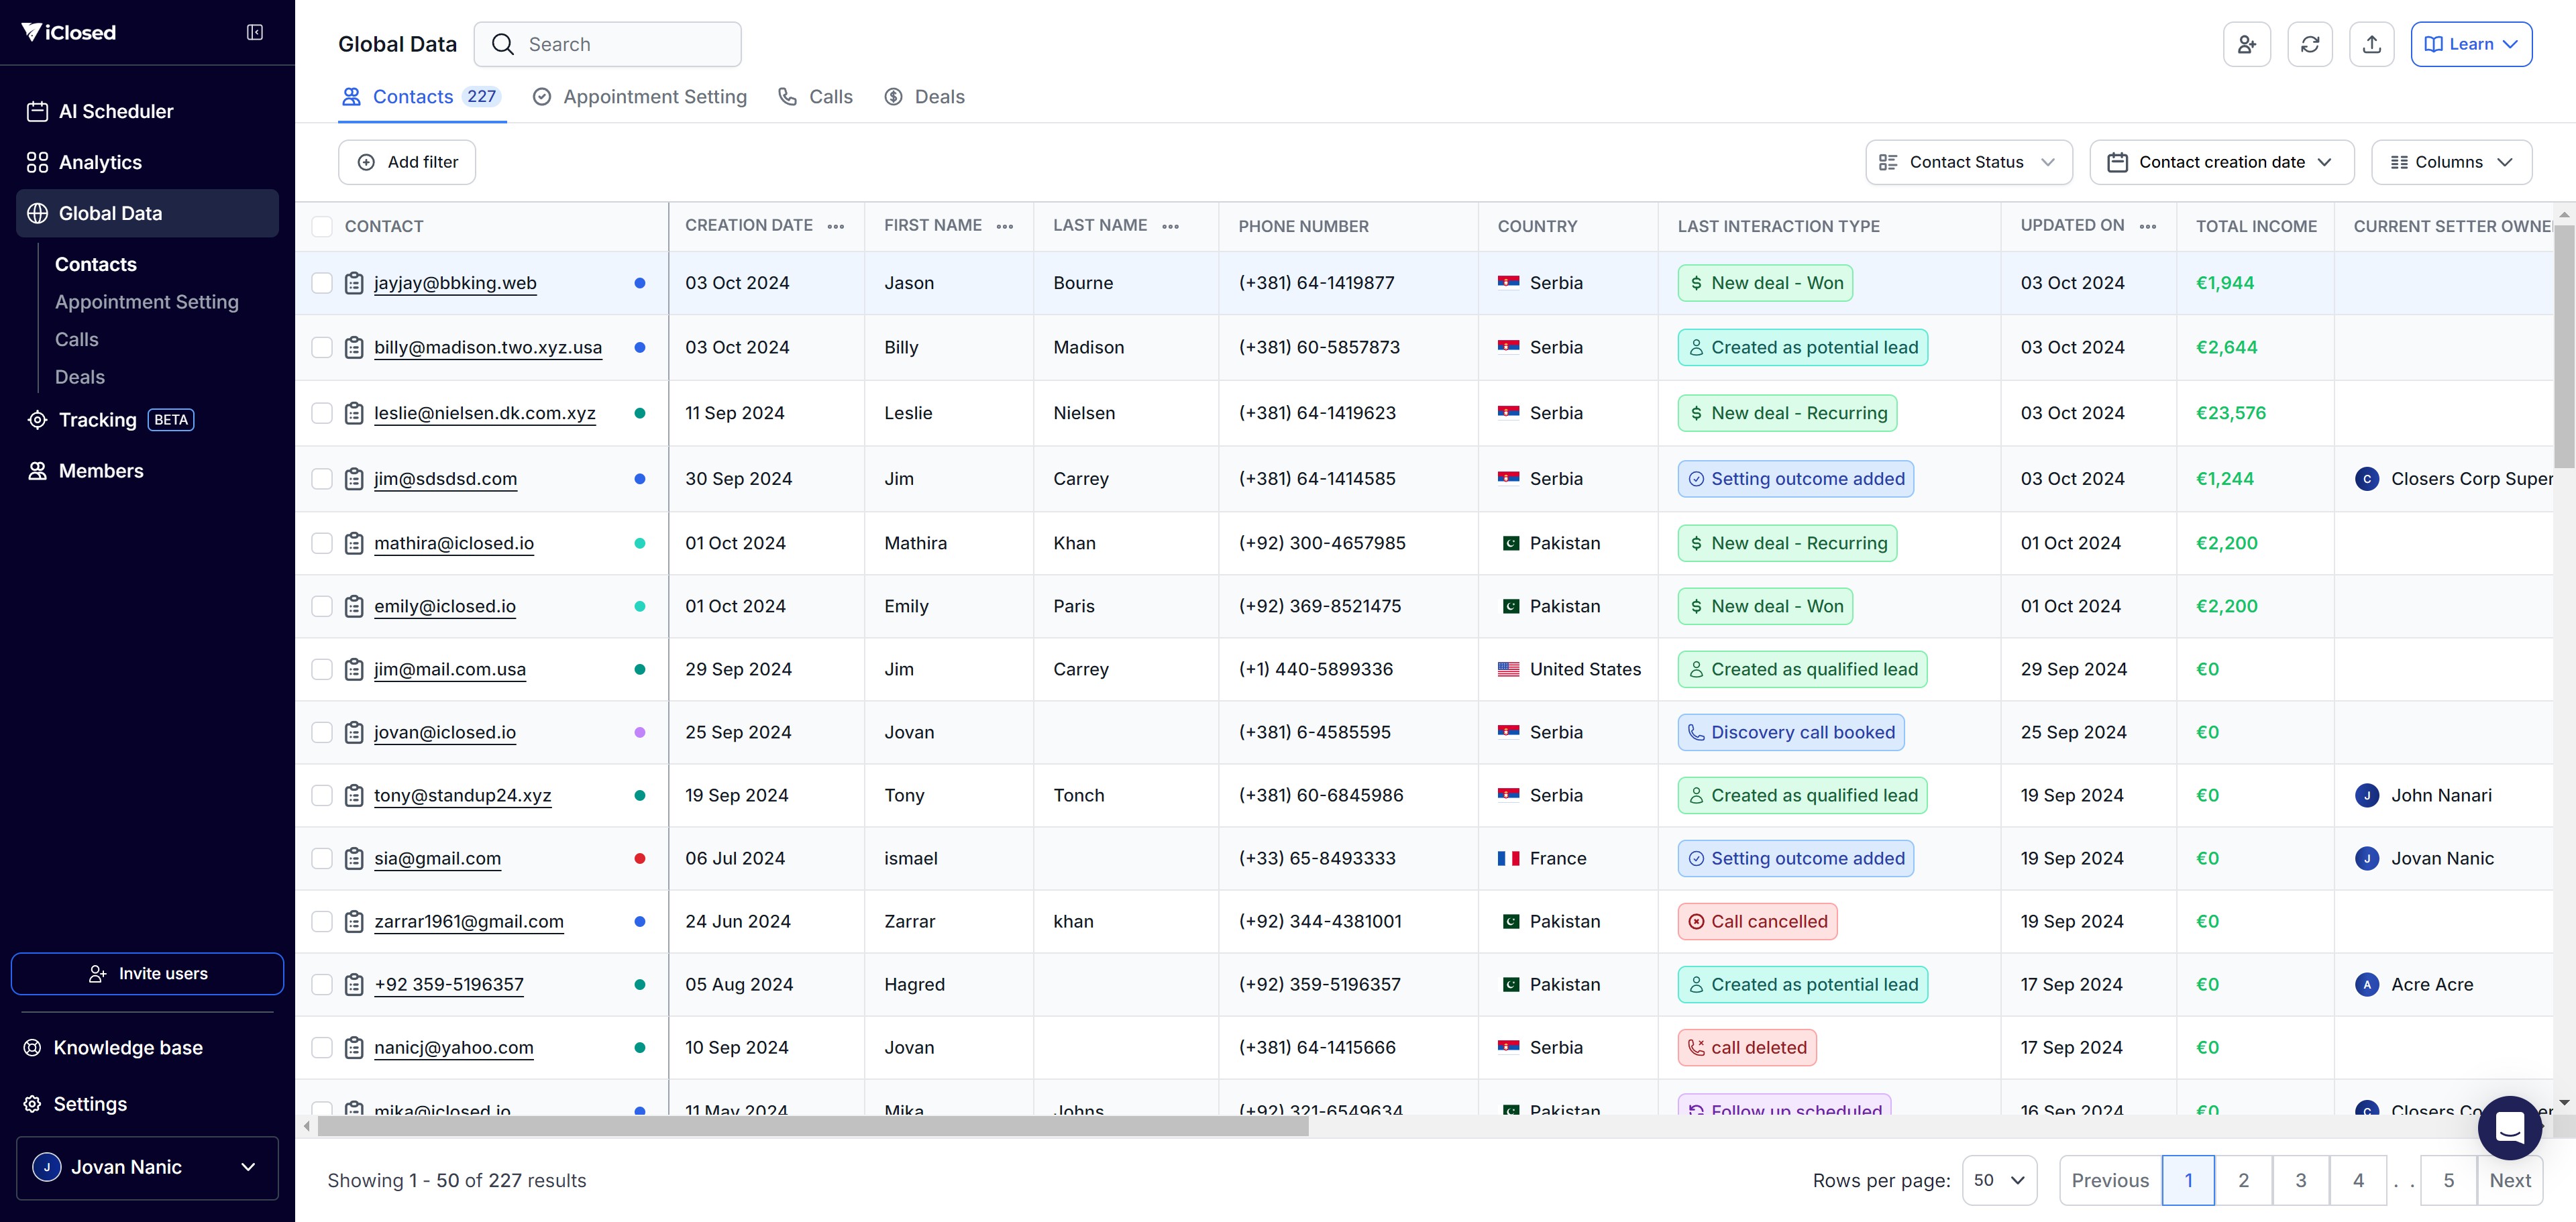Open rows per page selector

click(x=1998, y=1180)
